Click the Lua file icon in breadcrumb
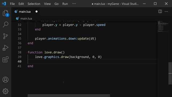This screenshot has width=172, height=97. click(x=17, y=19)
